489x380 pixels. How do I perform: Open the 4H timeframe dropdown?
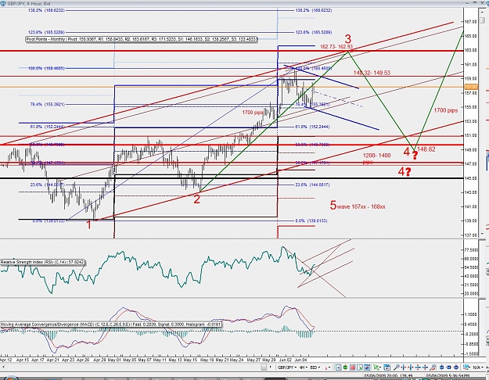point(304,367)
